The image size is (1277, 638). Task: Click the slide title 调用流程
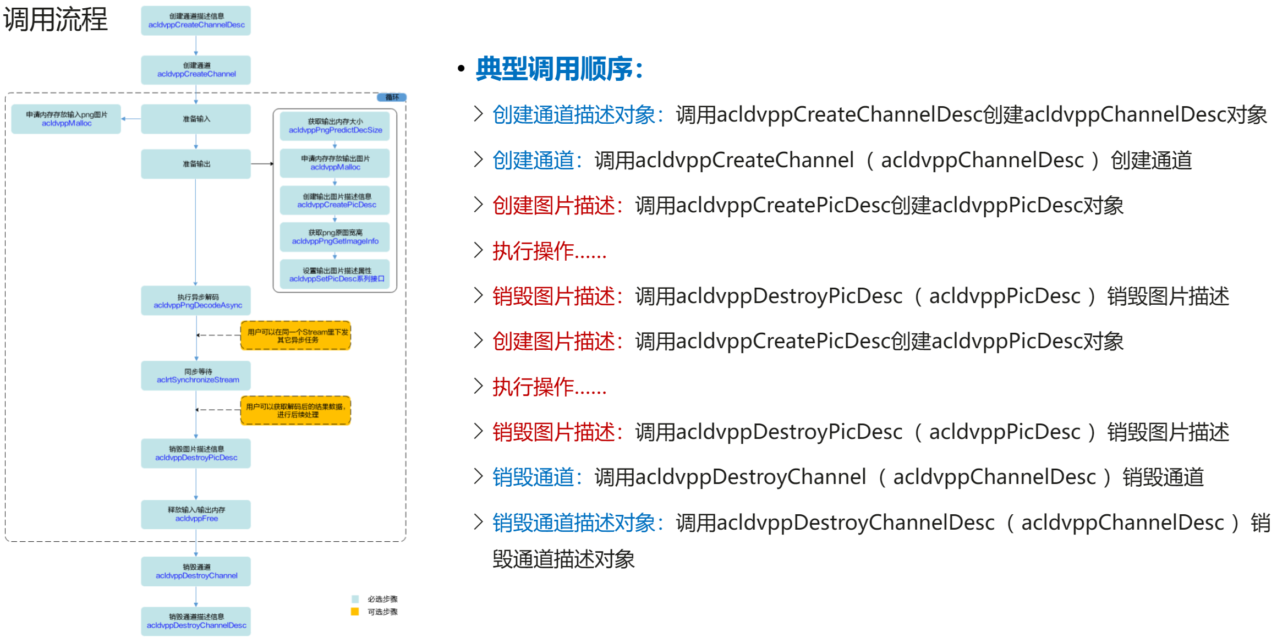click(56, 19)
